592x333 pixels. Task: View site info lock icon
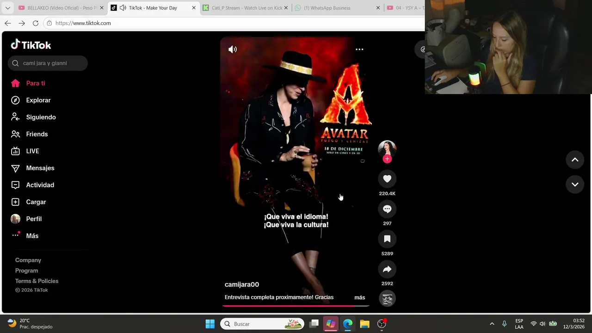tap(49, 23)
